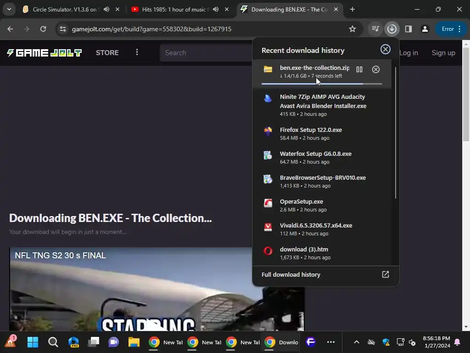Click the Ninite installer file icon

pyautogui.click(x=268, y=98)
